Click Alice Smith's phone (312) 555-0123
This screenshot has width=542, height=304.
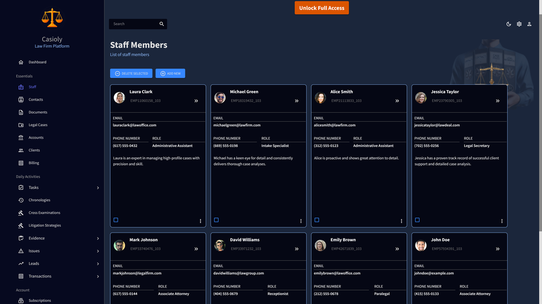(326, 146)
